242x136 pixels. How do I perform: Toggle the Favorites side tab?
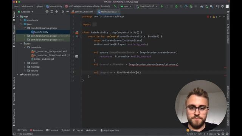14,99
